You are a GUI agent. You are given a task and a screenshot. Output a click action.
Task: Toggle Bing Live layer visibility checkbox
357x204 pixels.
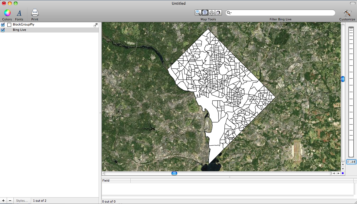coord(3,30)
